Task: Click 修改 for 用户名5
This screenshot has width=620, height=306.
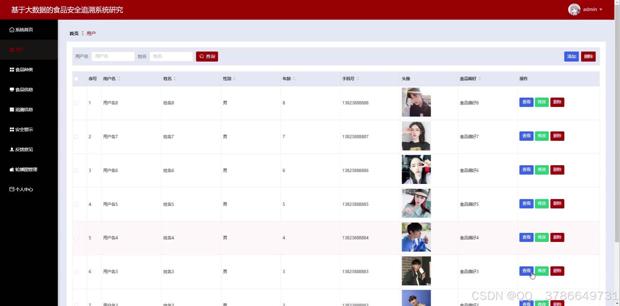Action: (542, 204)
